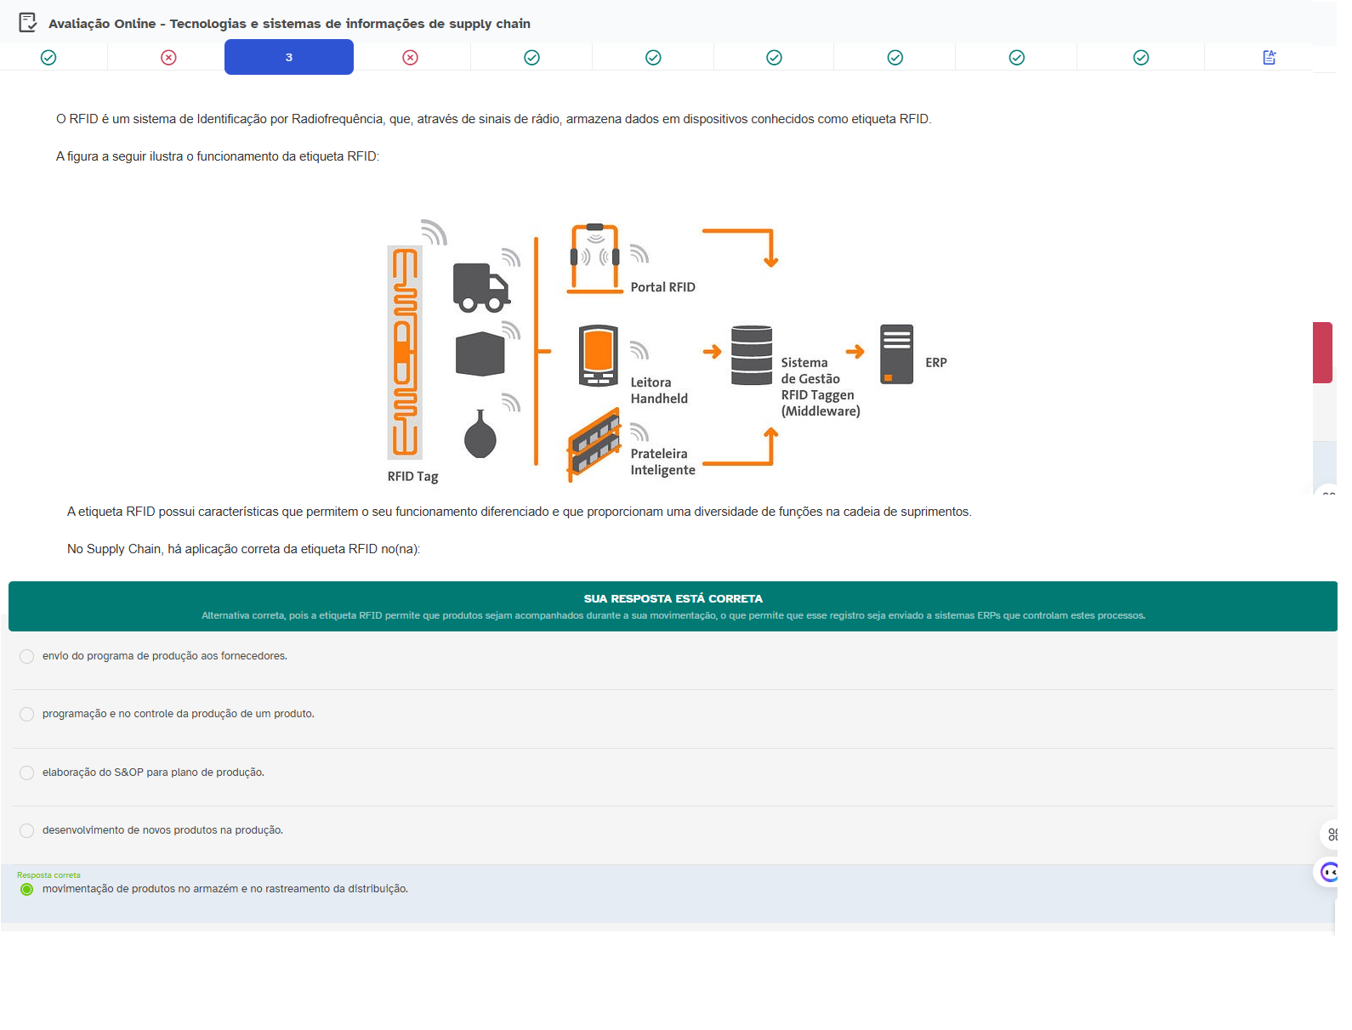The width and height of the screenshot is (1352, 1030).
Task: Select option 'envio do programa de produção aos fornecedores'
Action: click(27, 657)
